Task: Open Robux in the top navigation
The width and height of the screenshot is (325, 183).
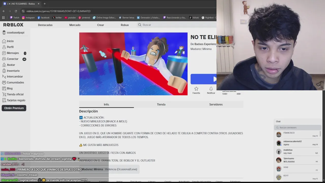Action: pos(125,25)
